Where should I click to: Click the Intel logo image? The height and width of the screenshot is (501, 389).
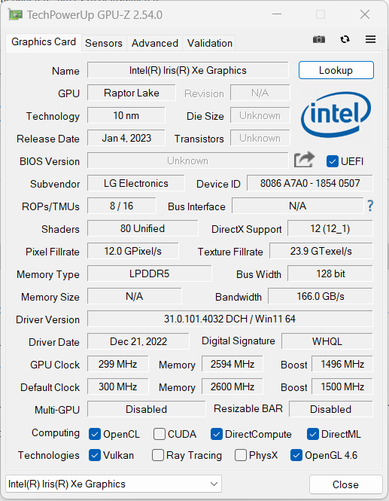pyautogui.click(x=336, y=115)
